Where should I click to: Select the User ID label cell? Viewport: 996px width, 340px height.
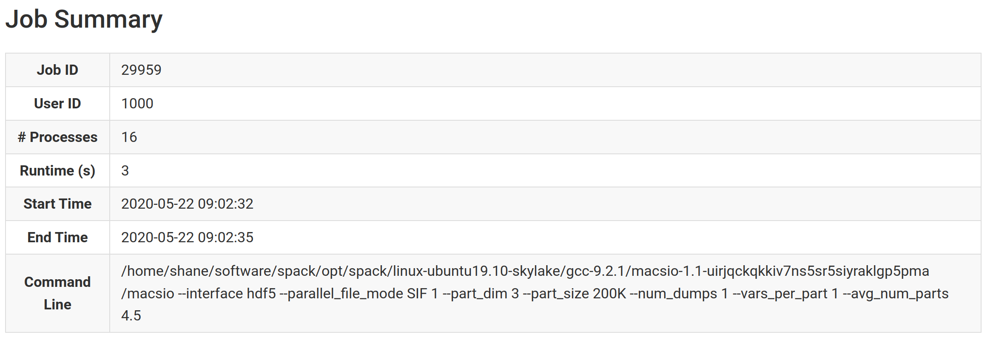[x=57, y=104]
